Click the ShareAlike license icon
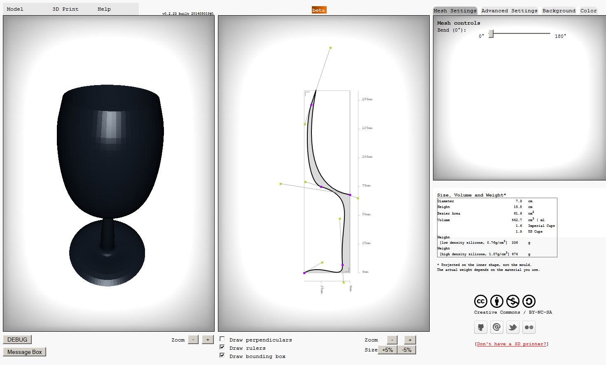The width and height of the screenshot is (606, 365). [529, 301]
